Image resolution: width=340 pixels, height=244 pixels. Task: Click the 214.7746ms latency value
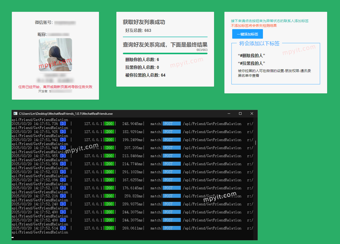[x=132, y=164]
